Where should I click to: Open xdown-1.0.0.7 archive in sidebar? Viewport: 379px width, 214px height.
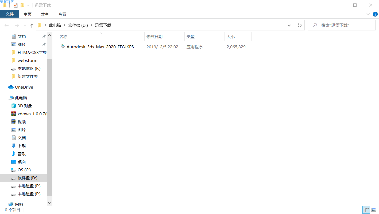click(x=32, y=114)
